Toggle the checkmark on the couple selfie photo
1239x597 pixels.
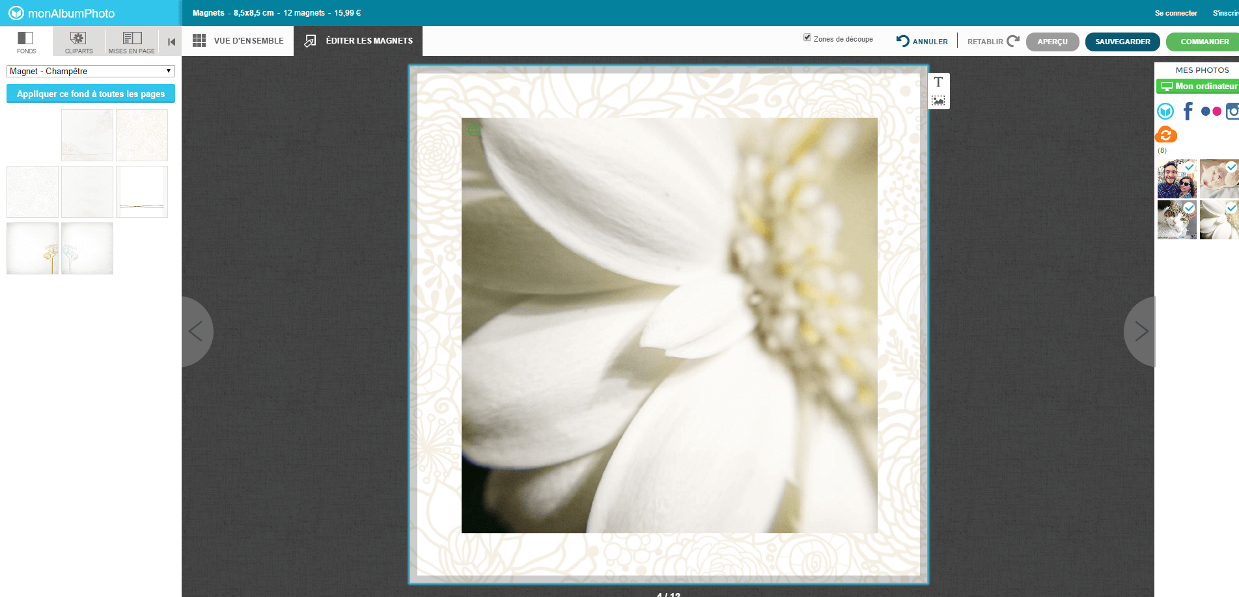(1190, 167)
